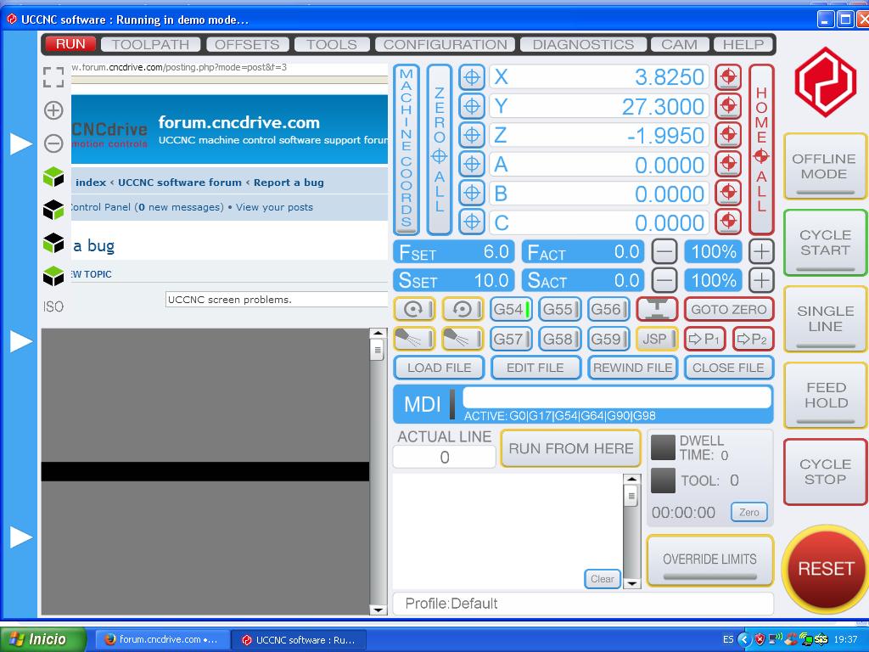Activate the G56 work offset
The width and height of the screenshot is (869, 652).
[x=608, y=309]
